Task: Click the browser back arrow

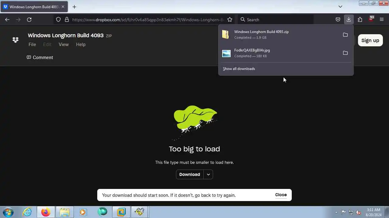Action: 7,20
